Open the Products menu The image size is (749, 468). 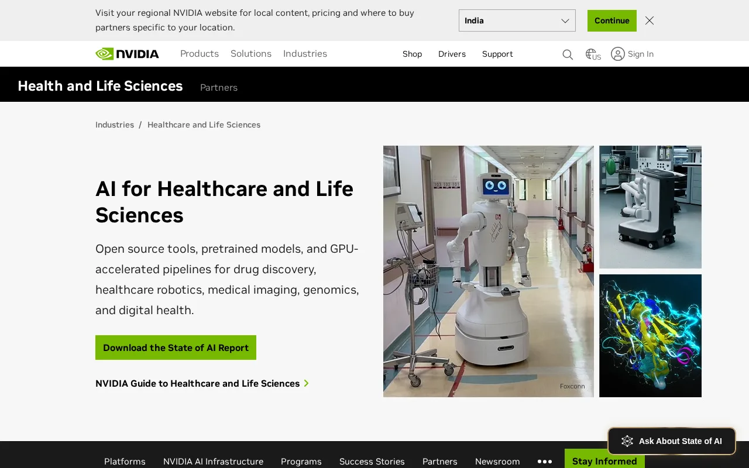(x=200, y=54)
